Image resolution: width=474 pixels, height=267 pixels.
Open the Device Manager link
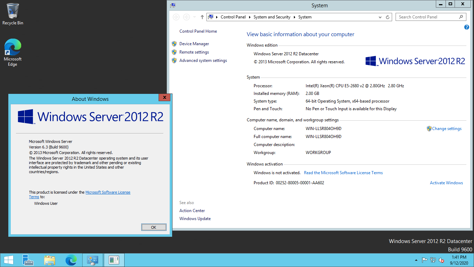(x=194, y=44)
